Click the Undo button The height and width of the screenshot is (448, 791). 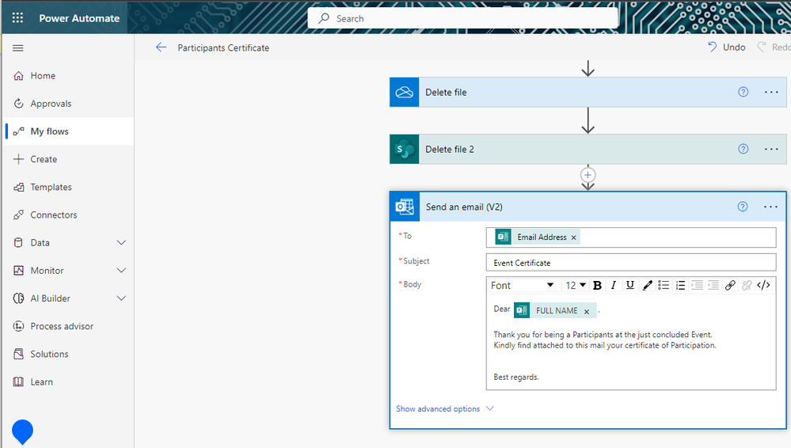tap(727, 47)
